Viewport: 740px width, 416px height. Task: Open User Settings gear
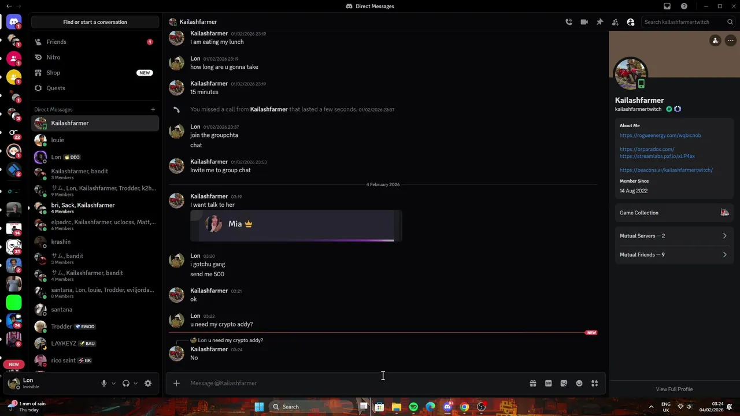pos(148,383)
